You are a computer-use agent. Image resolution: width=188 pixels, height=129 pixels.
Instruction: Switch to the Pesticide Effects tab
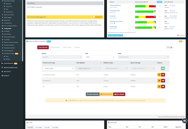click(55, 47)
